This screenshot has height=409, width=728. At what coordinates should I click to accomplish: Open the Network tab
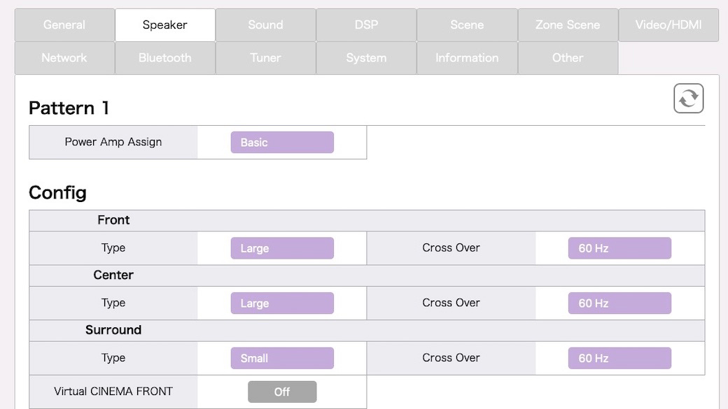(64, 58)
